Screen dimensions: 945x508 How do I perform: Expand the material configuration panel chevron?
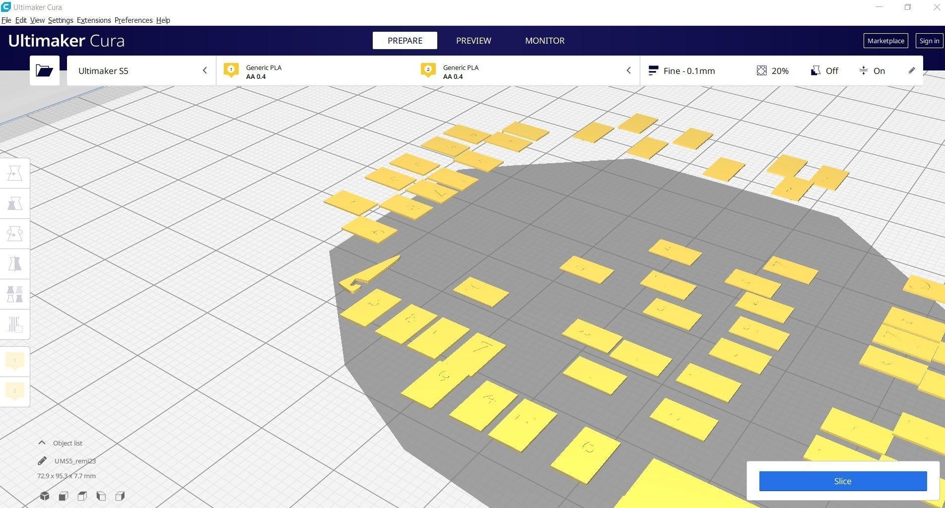click(628, 70)
